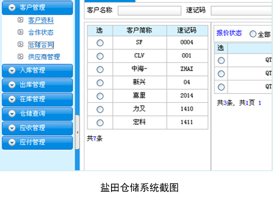
Task: Go to page 1 of quotation list
Action: click(x=260, y=103)
